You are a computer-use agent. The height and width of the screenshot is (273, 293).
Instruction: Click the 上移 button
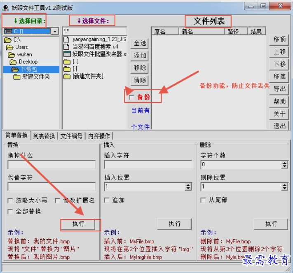279,52
